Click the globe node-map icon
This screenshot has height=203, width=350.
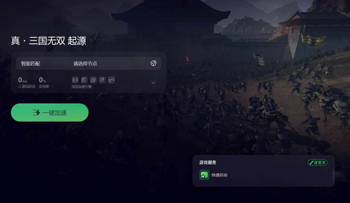tap(153, 63)
